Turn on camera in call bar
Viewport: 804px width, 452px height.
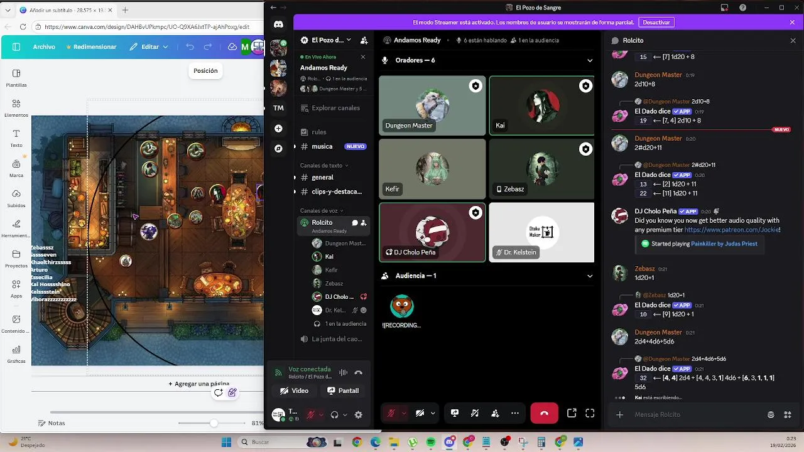click(x=420, y=413)
